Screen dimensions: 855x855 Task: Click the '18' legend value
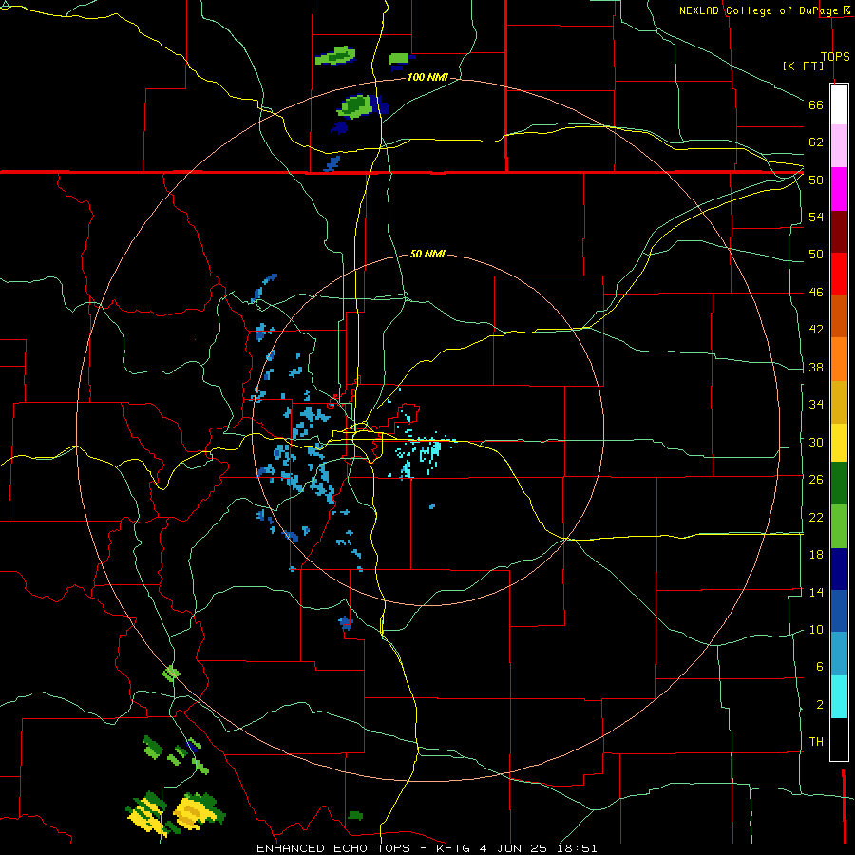[816, 554]
